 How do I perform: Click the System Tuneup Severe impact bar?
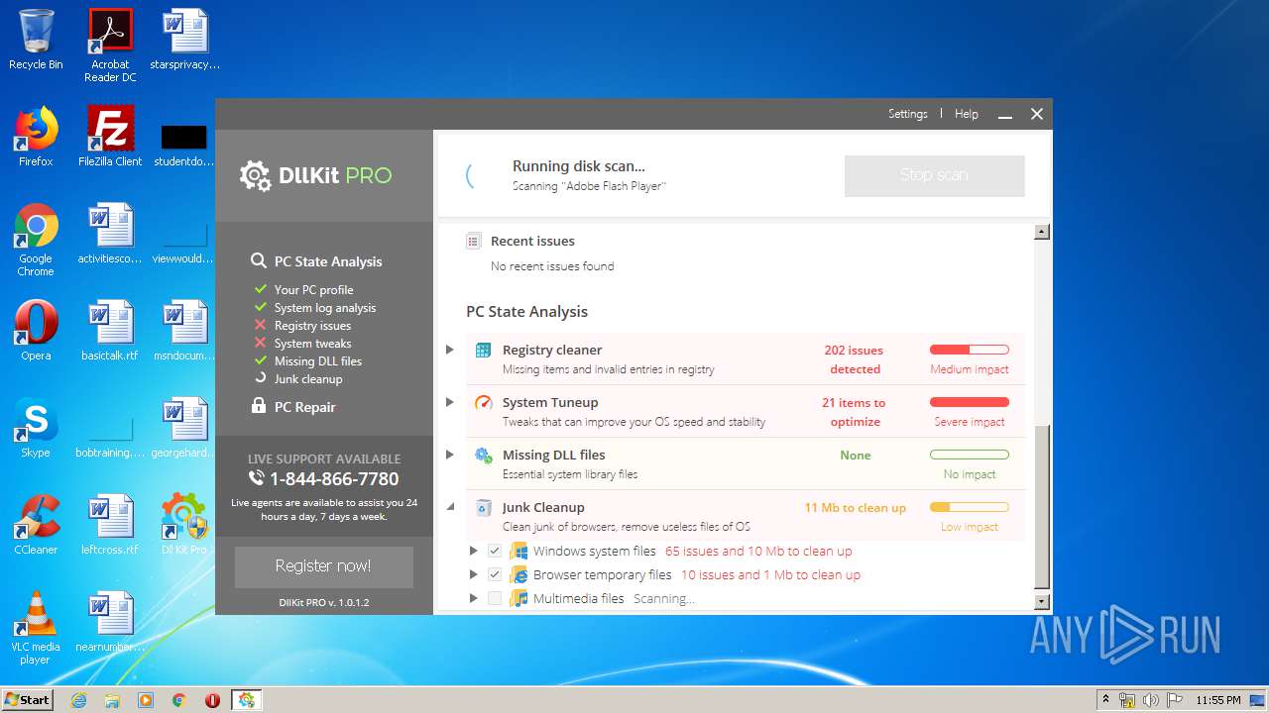point(969,402)
